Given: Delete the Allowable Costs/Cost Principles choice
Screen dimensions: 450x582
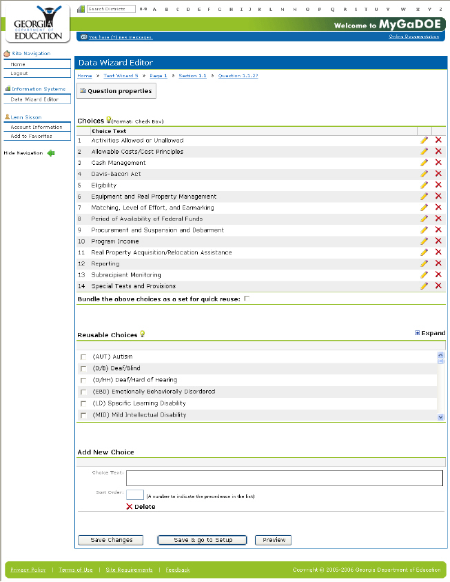Looking at the screenshot, I should 438,151.
